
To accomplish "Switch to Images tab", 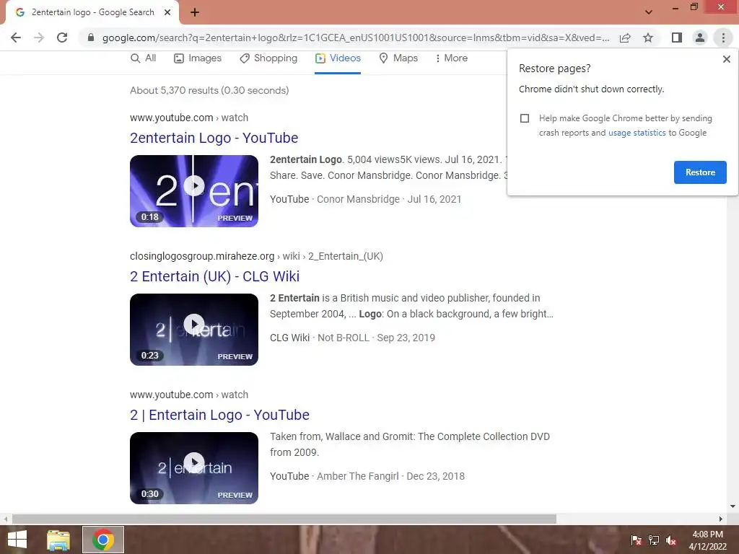I will click(x=198, y=58).
